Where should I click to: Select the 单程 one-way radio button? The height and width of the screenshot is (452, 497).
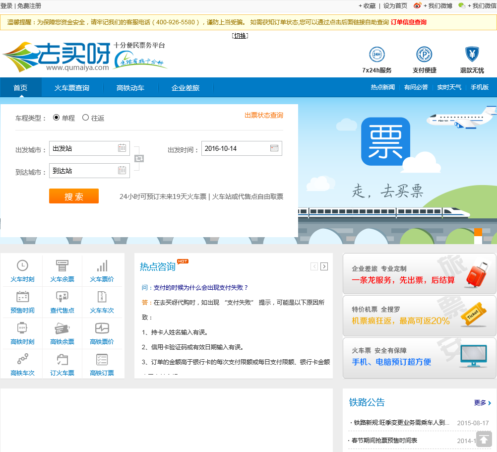[x=56, y=118]
